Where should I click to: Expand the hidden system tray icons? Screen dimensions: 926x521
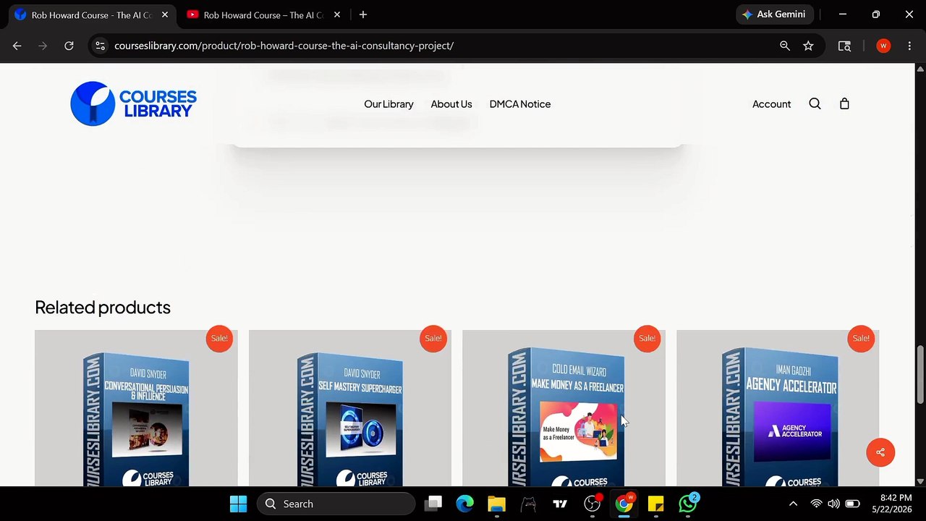tap(793, 504)
